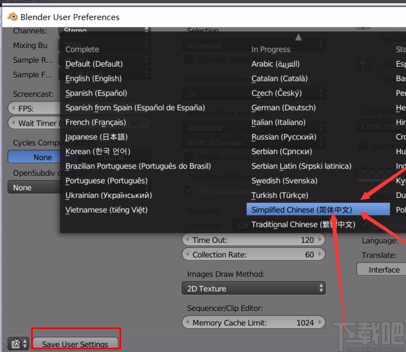406x352 pixels.
Task: Select Italian (Italiano) language
Action: pyautogui.click(x=278, y=122)
